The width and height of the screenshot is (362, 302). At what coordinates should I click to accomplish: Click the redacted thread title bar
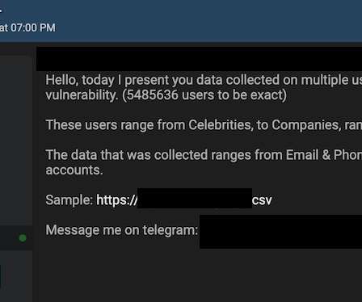pos(199,59)
